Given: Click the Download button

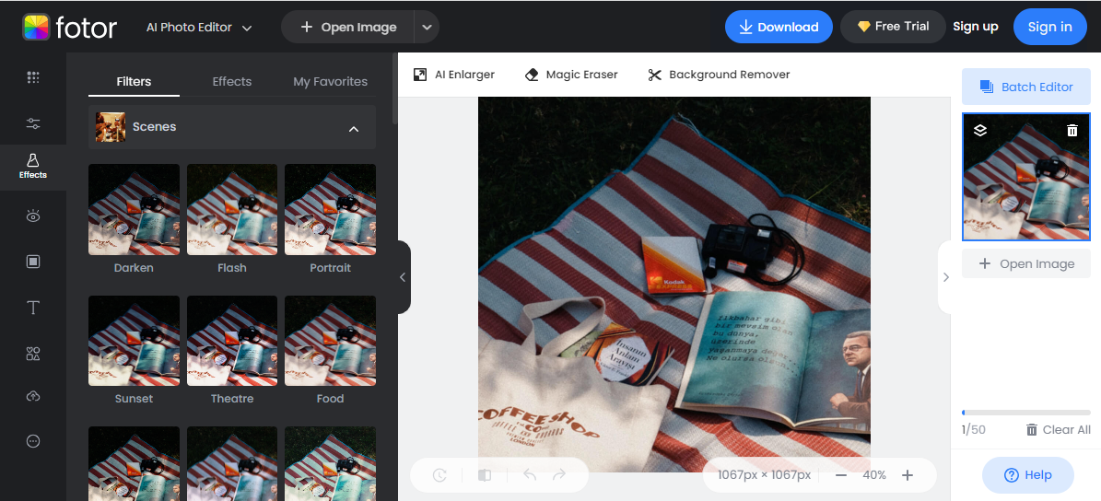Looking at the screenshot, I should pos(779,27).
